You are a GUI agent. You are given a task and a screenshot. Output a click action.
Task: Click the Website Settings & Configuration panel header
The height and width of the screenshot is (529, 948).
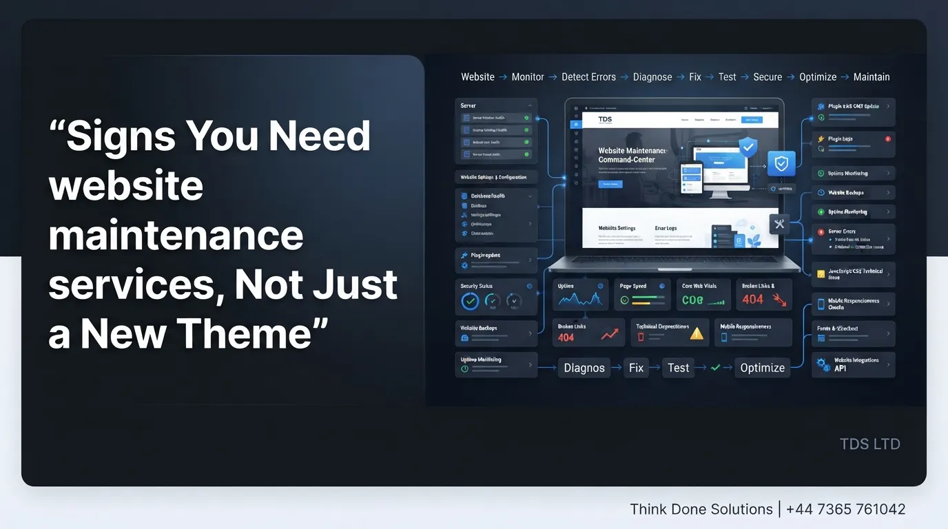pos(496,177)
